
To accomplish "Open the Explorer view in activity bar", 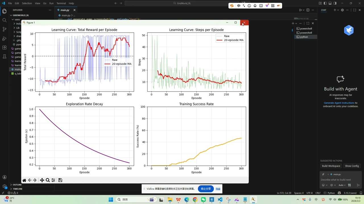I will (4, 11).
